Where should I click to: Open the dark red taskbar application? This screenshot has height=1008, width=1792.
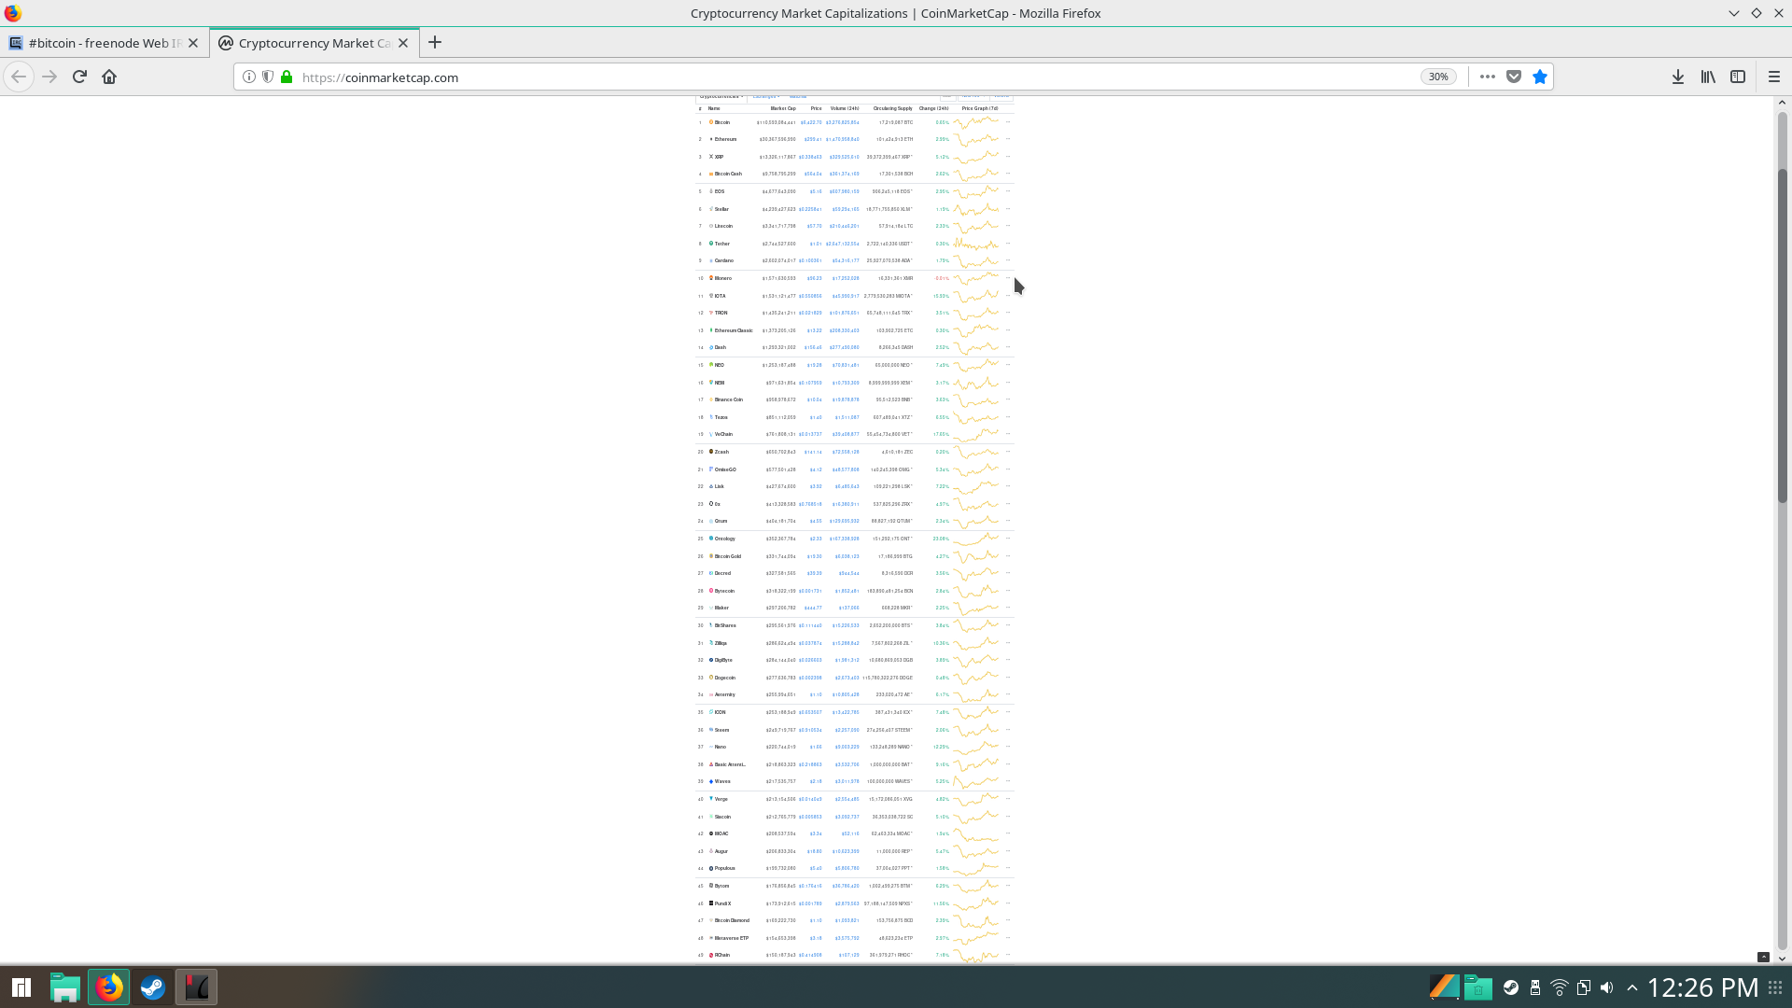click(196, 987)
